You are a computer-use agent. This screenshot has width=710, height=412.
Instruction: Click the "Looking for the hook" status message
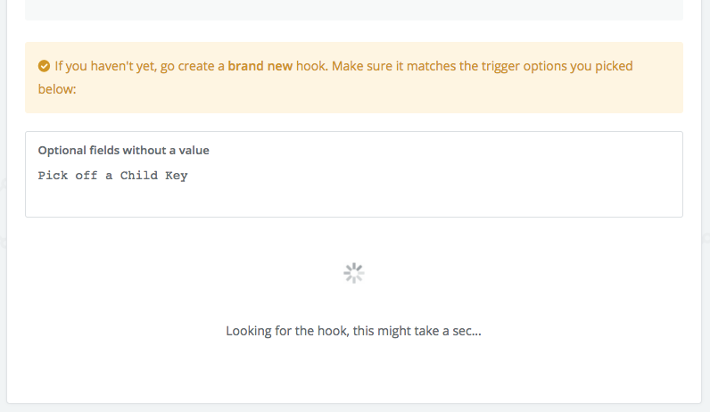353,331
